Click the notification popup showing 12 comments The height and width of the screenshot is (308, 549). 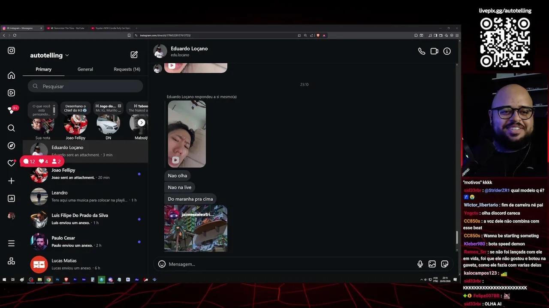42,161
